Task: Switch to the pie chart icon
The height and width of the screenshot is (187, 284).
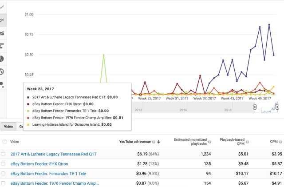Action: (x=3, y=59)
